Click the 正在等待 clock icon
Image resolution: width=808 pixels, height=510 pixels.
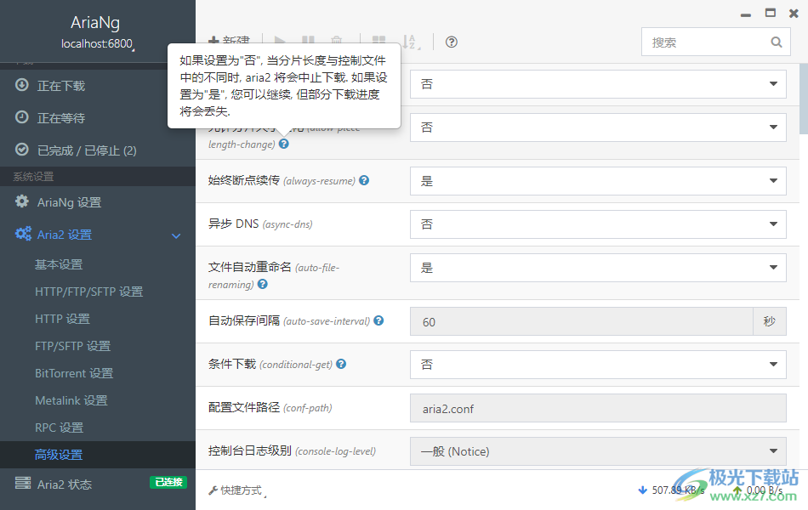point(21,117)
